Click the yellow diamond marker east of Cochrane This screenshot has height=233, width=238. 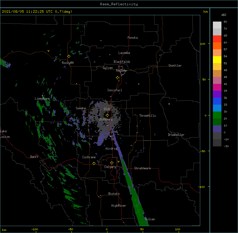tap(94, 163)
